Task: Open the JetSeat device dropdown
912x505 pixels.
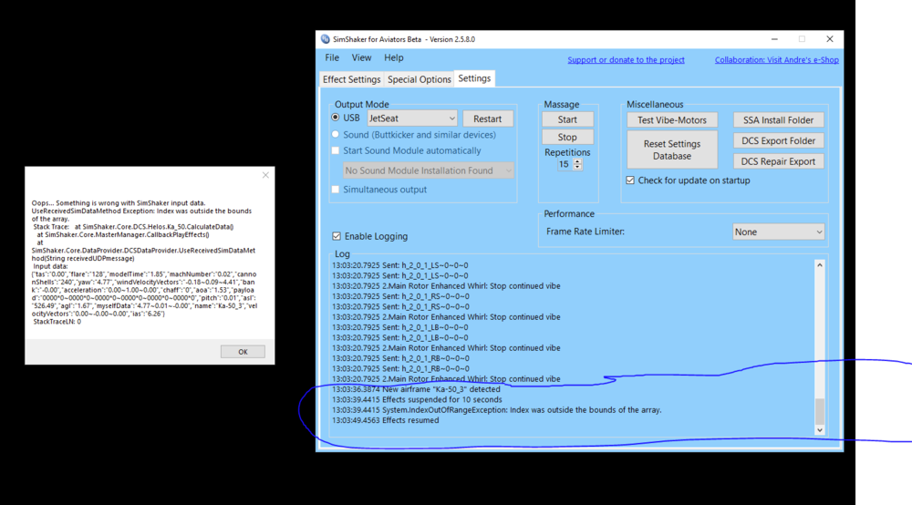Action: click(412, 119)
